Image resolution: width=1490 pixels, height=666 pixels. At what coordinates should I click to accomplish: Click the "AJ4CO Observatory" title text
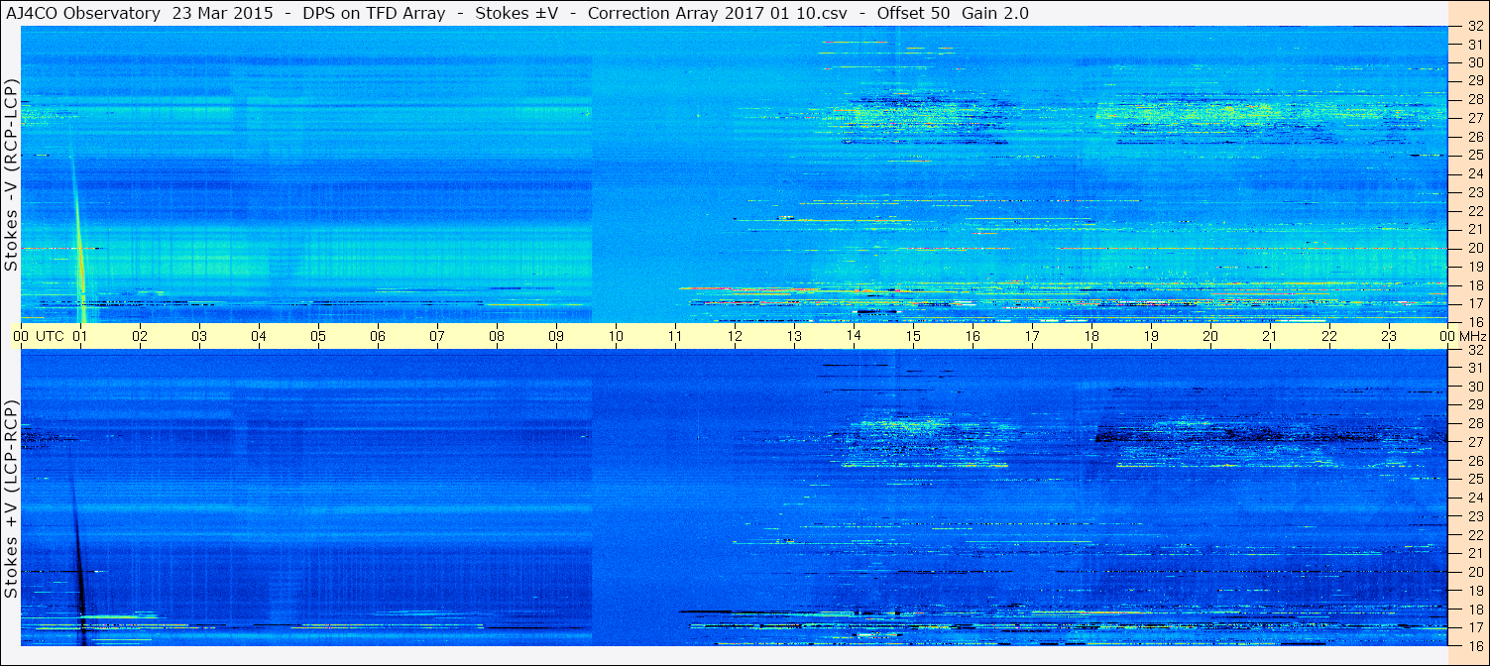[83, 13]
